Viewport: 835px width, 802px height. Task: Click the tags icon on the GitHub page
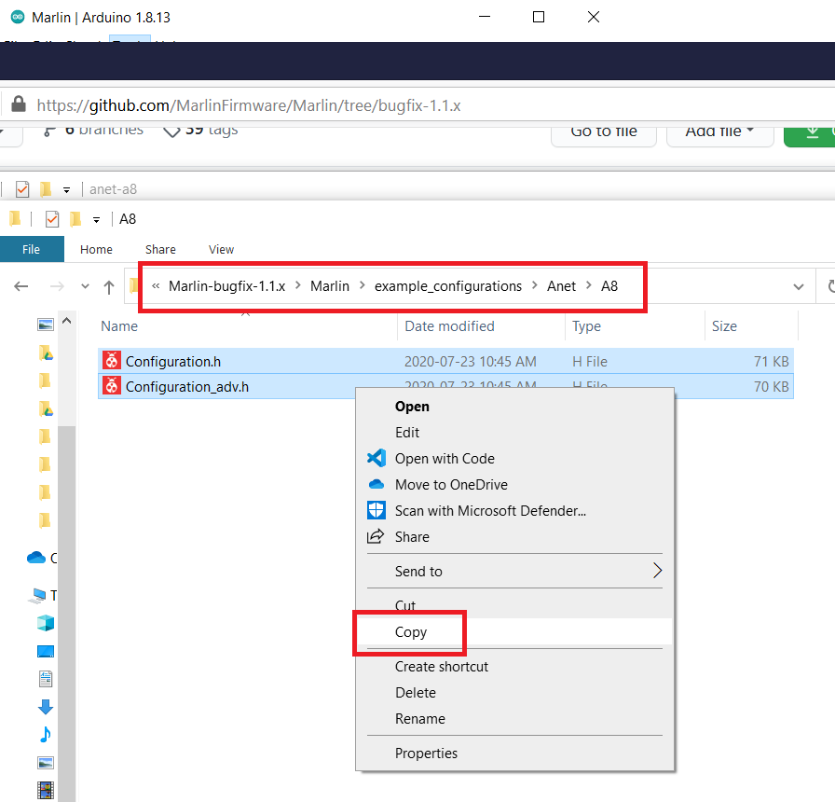click(171, 131)
